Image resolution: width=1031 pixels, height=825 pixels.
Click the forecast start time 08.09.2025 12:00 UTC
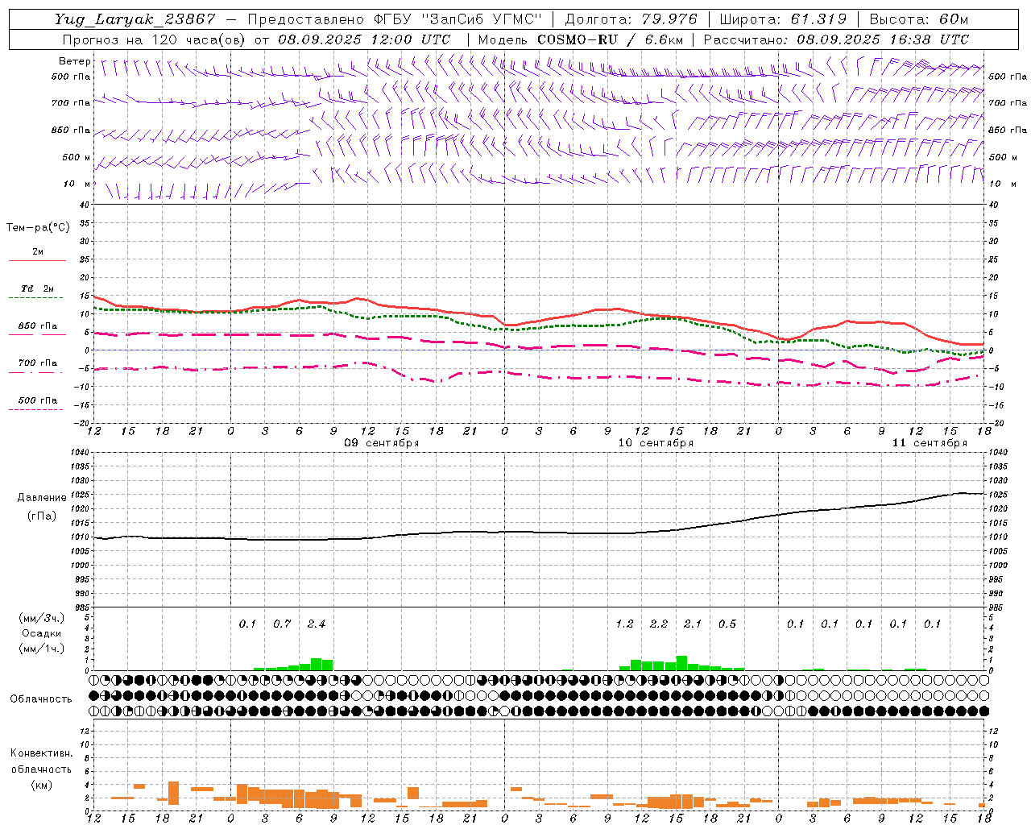pos(364,39)
